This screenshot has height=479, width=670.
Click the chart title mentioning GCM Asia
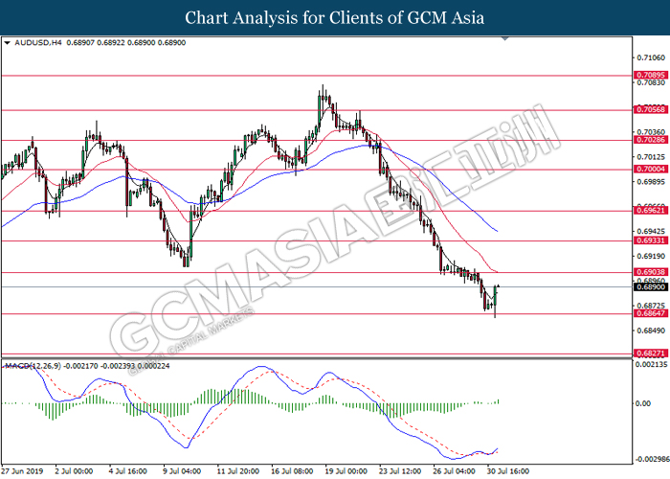click(335, 17)
